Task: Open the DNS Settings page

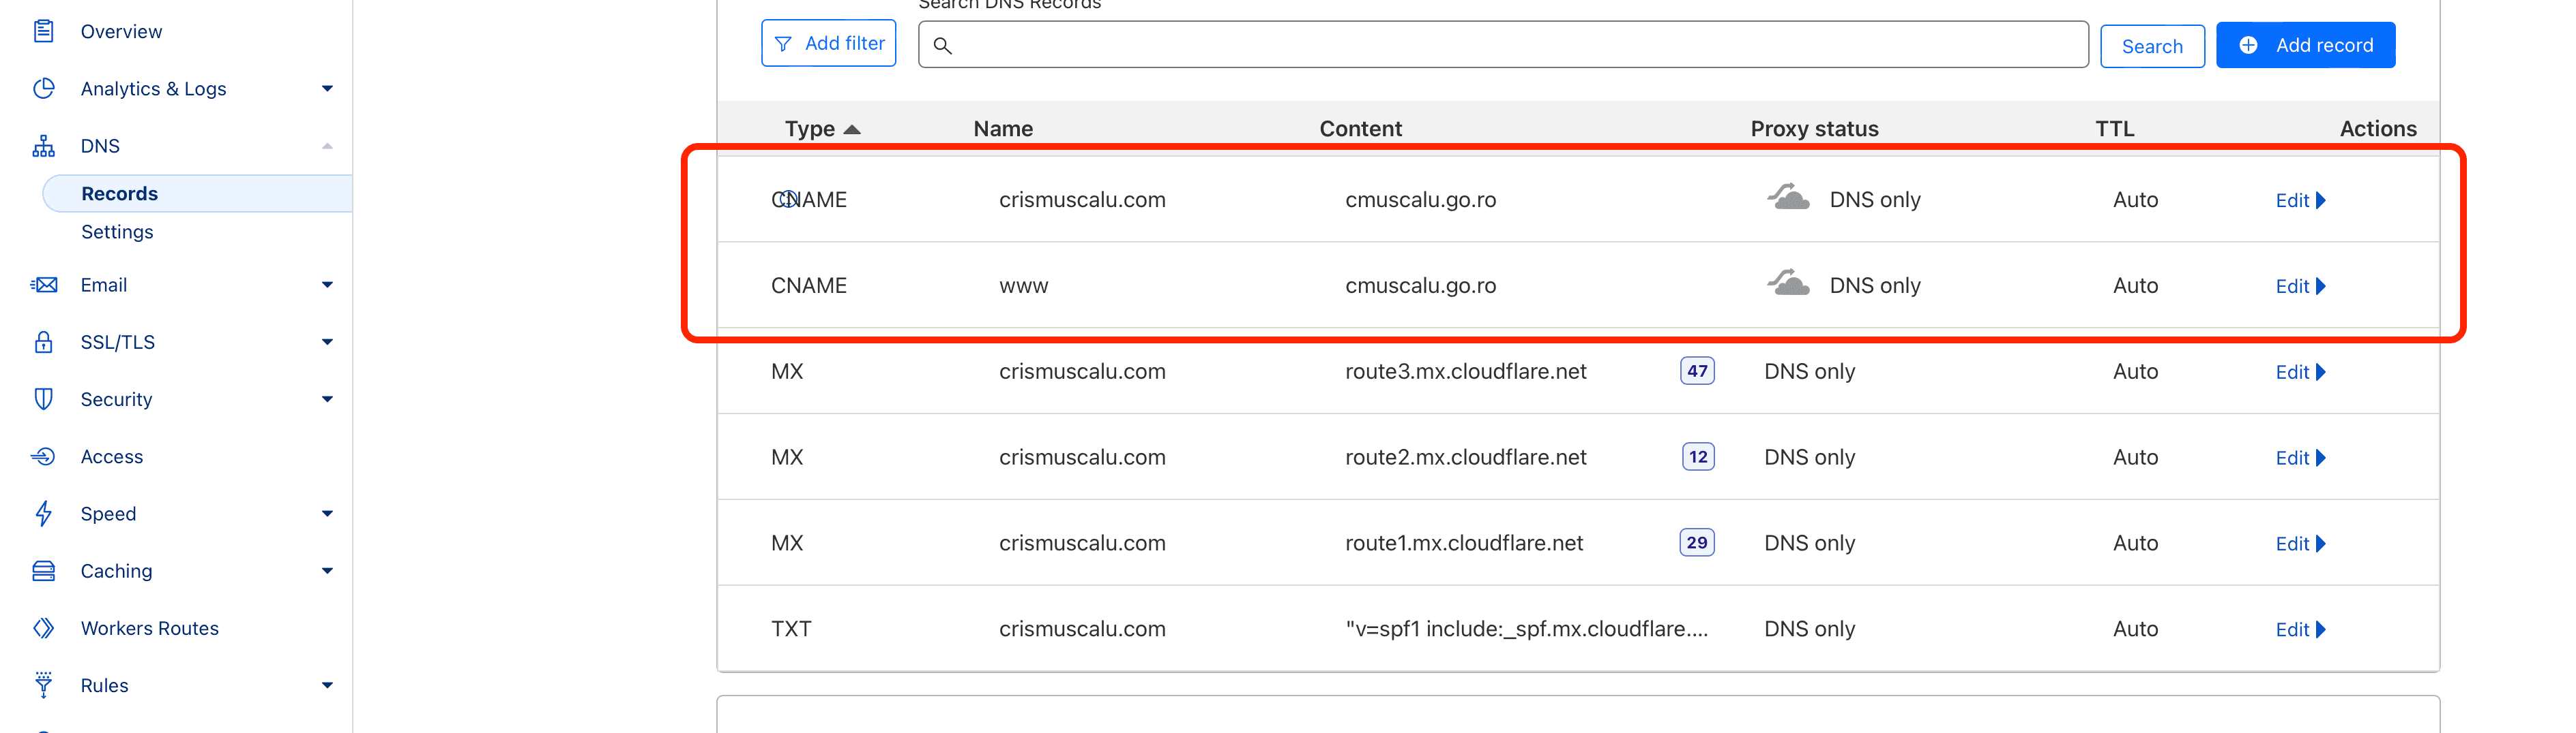Action: 117,232
